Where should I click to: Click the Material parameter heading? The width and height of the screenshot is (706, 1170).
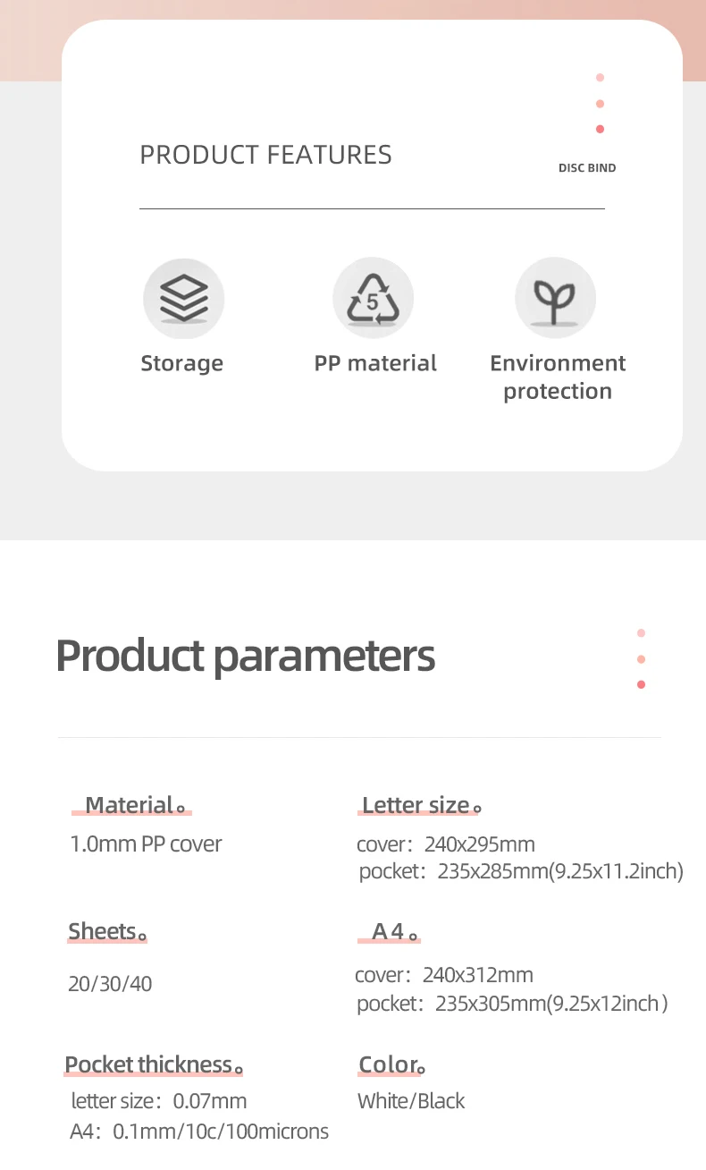[130, 805]
